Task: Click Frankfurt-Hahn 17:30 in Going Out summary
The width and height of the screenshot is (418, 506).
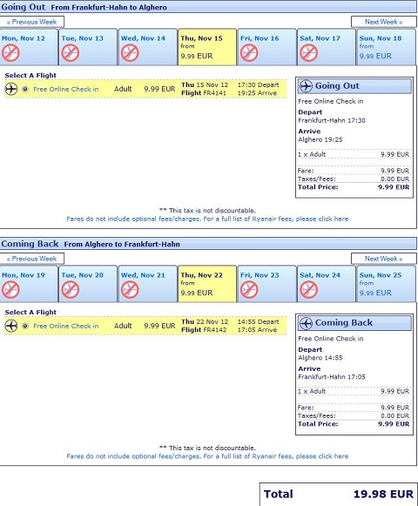Action: (332, 120)
